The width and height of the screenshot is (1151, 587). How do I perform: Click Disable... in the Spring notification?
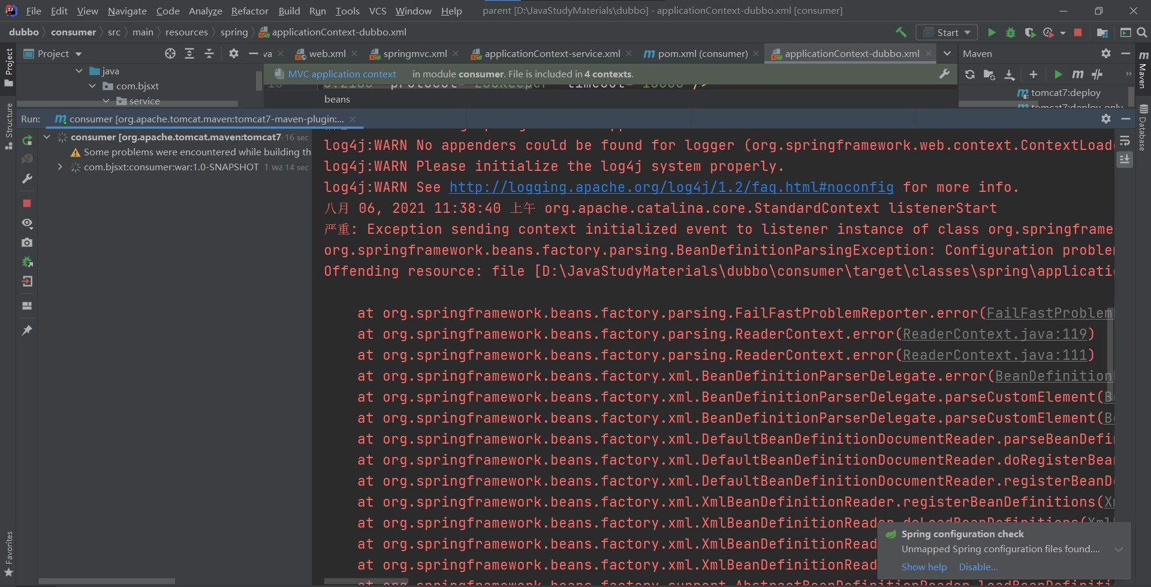[x=978, y=567]
